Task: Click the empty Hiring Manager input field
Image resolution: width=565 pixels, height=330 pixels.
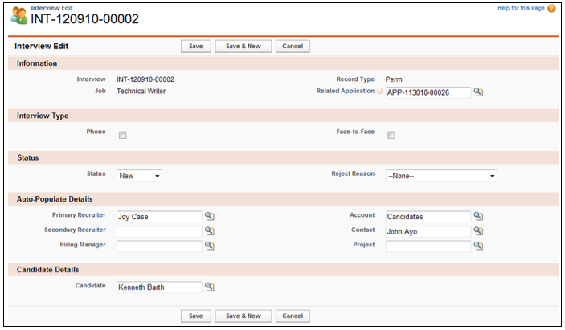Action: click(159, 246)
